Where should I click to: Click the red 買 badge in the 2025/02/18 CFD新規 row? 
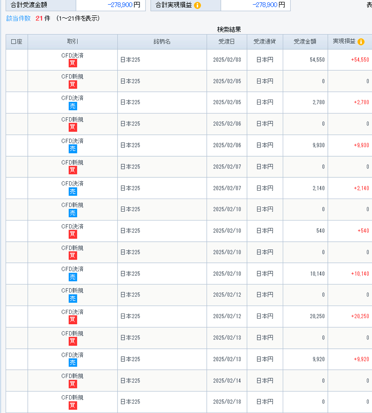(73, 406)
